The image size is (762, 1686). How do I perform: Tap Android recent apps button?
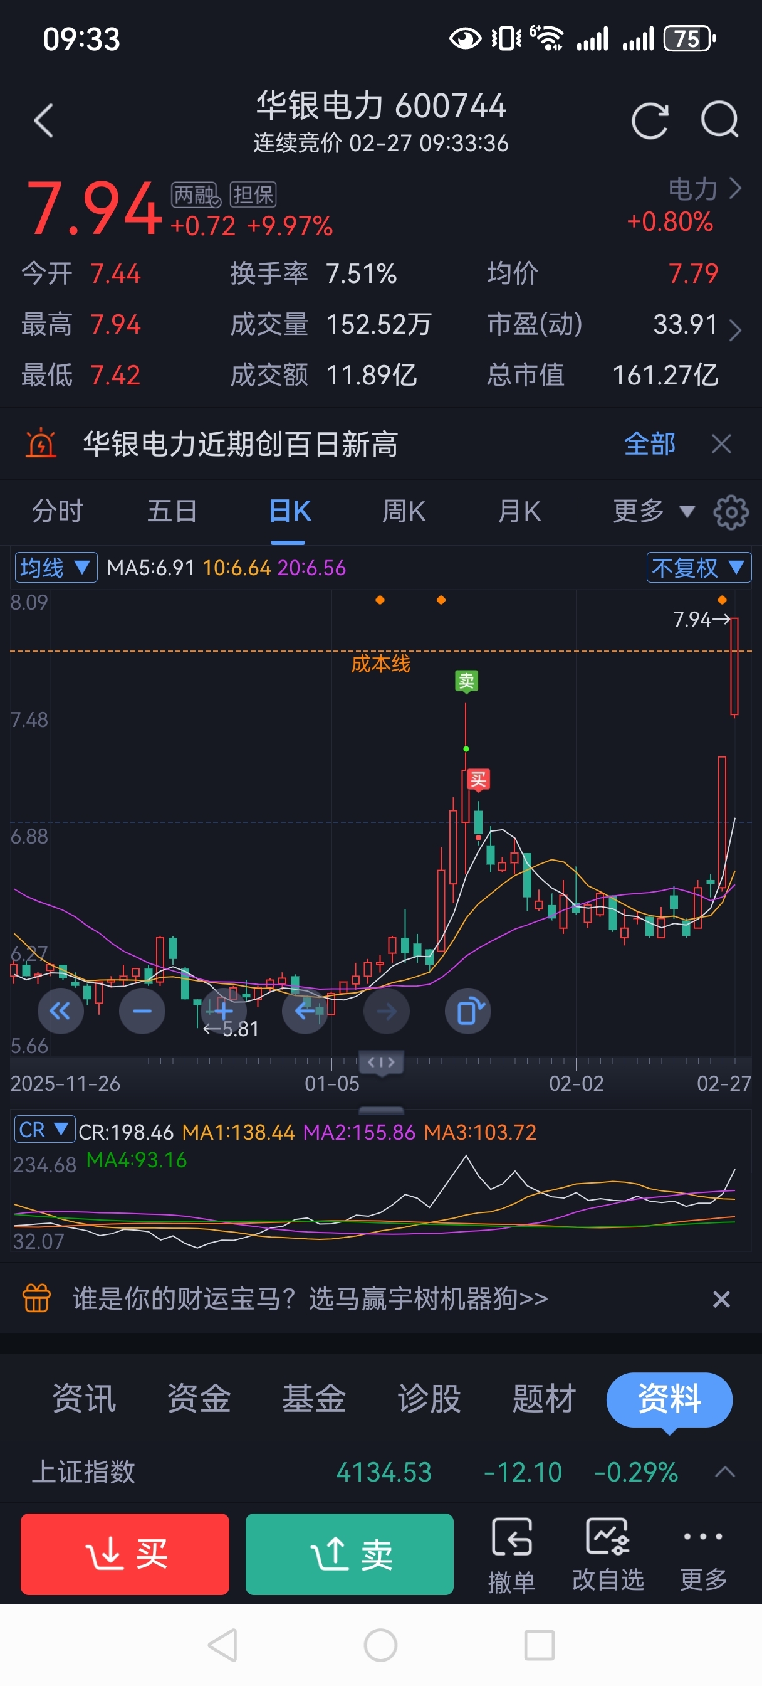pos(540,1645)
